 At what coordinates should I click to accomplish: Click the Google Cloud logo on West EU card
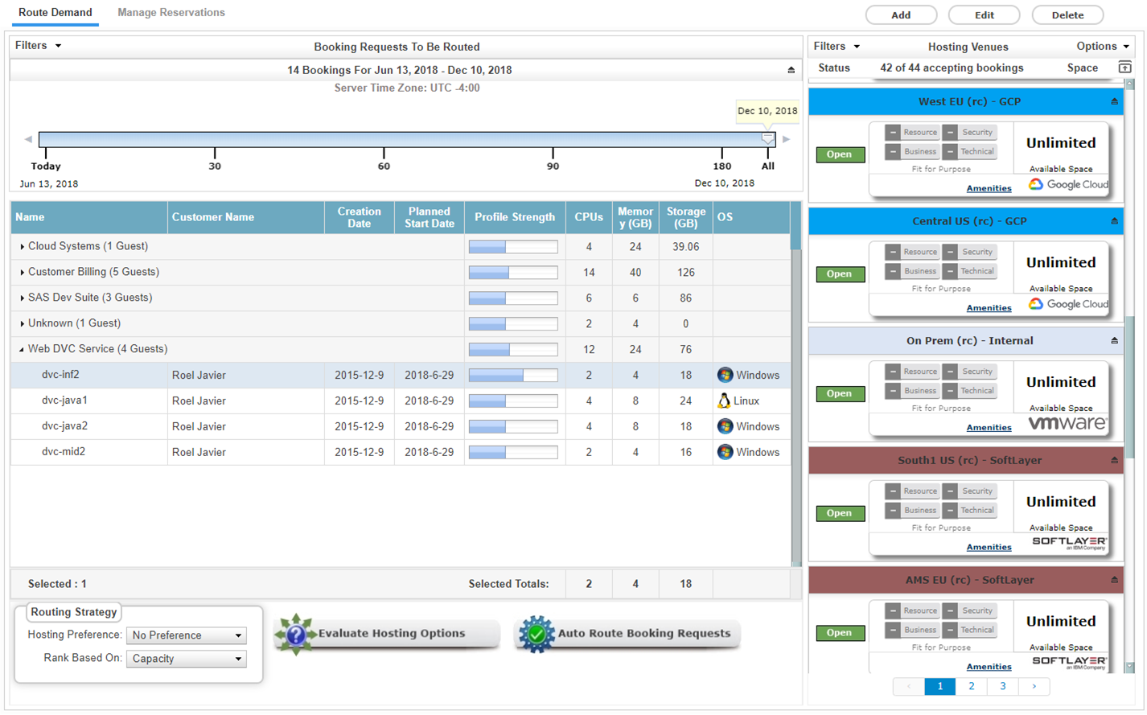tap(1068, 184)
